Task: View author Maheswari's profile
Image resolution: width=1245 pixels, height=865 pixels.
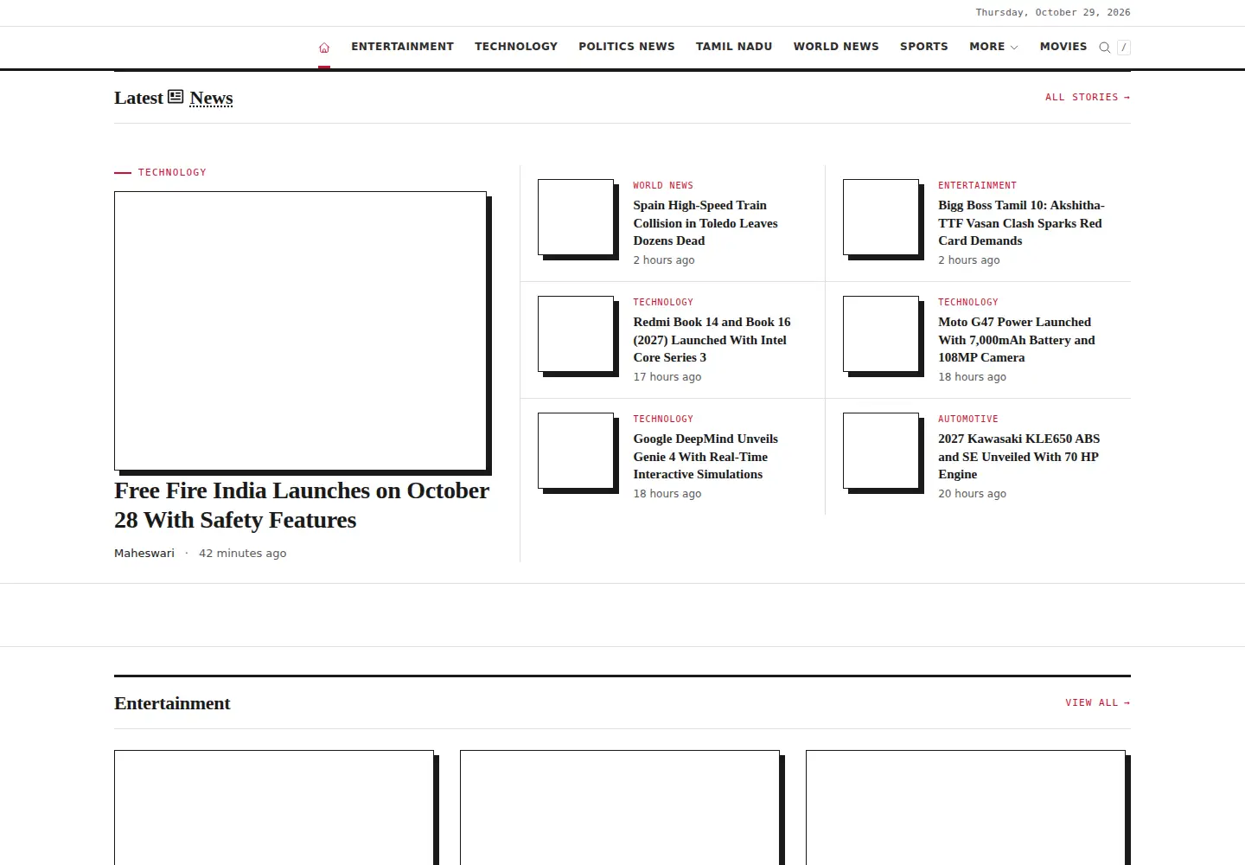Action: click(x=144, y=554)
